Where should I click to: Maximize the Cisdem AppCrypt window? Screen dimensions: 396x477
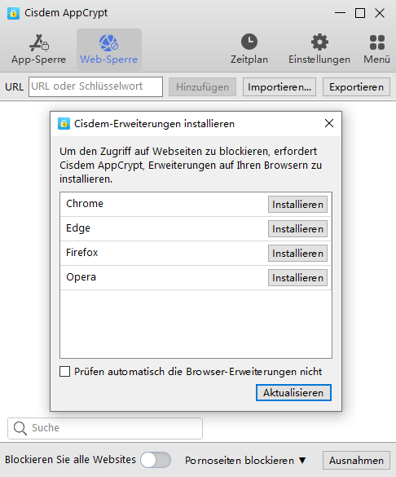click(x=360, y=13)
